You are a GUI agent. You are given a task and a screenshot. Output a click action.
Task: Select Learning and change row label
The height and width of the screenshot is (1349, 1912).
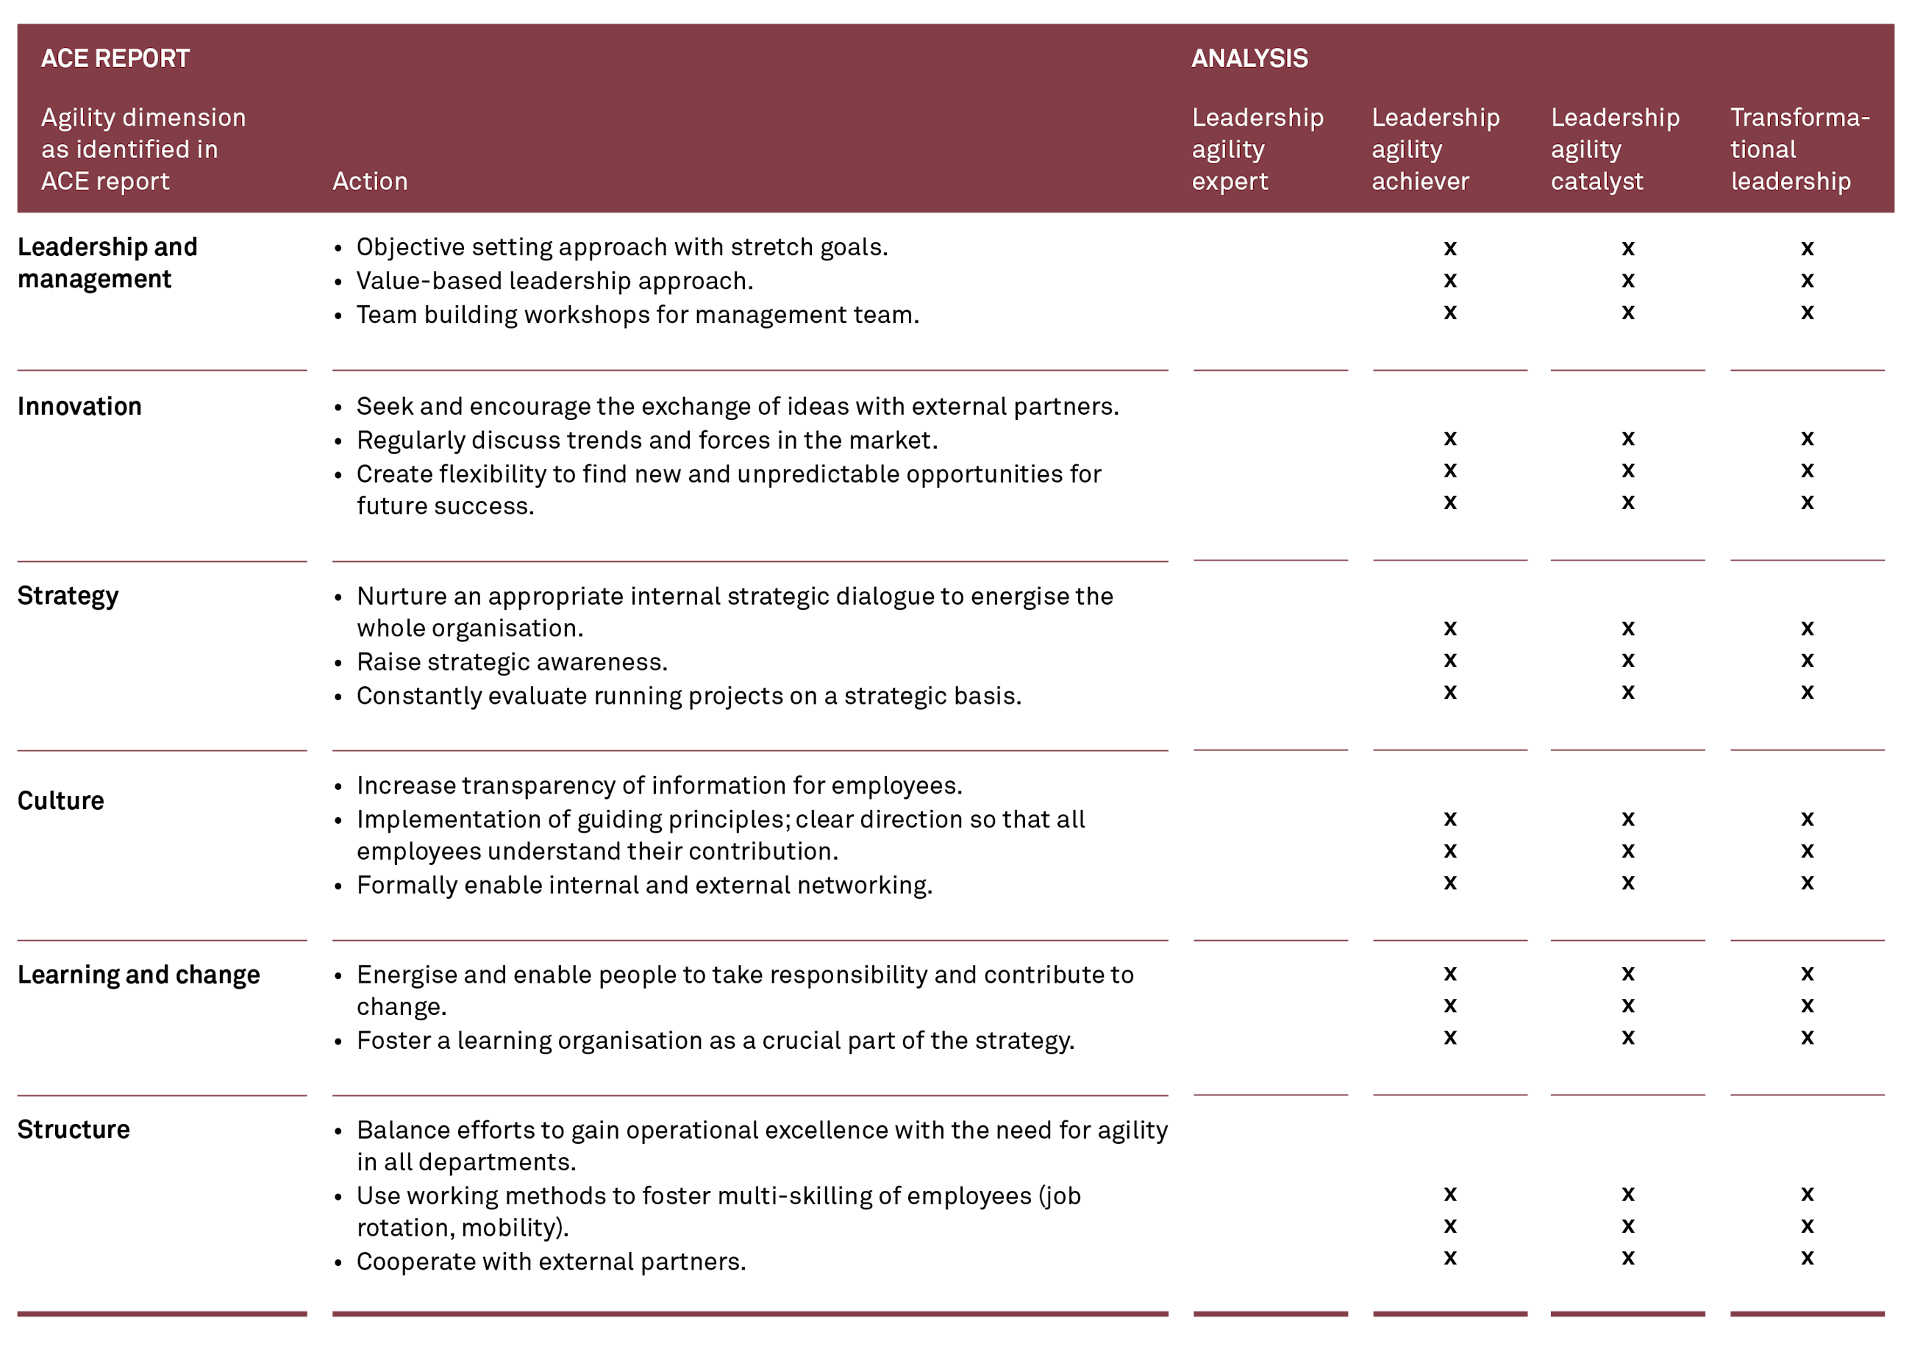[x=139, y=975]
